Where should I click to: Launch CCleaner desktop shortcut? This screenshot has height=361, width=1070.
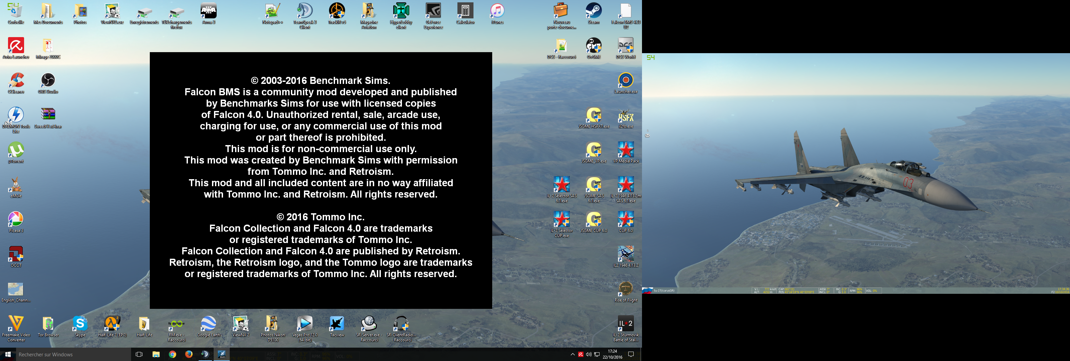coord(16,83)
